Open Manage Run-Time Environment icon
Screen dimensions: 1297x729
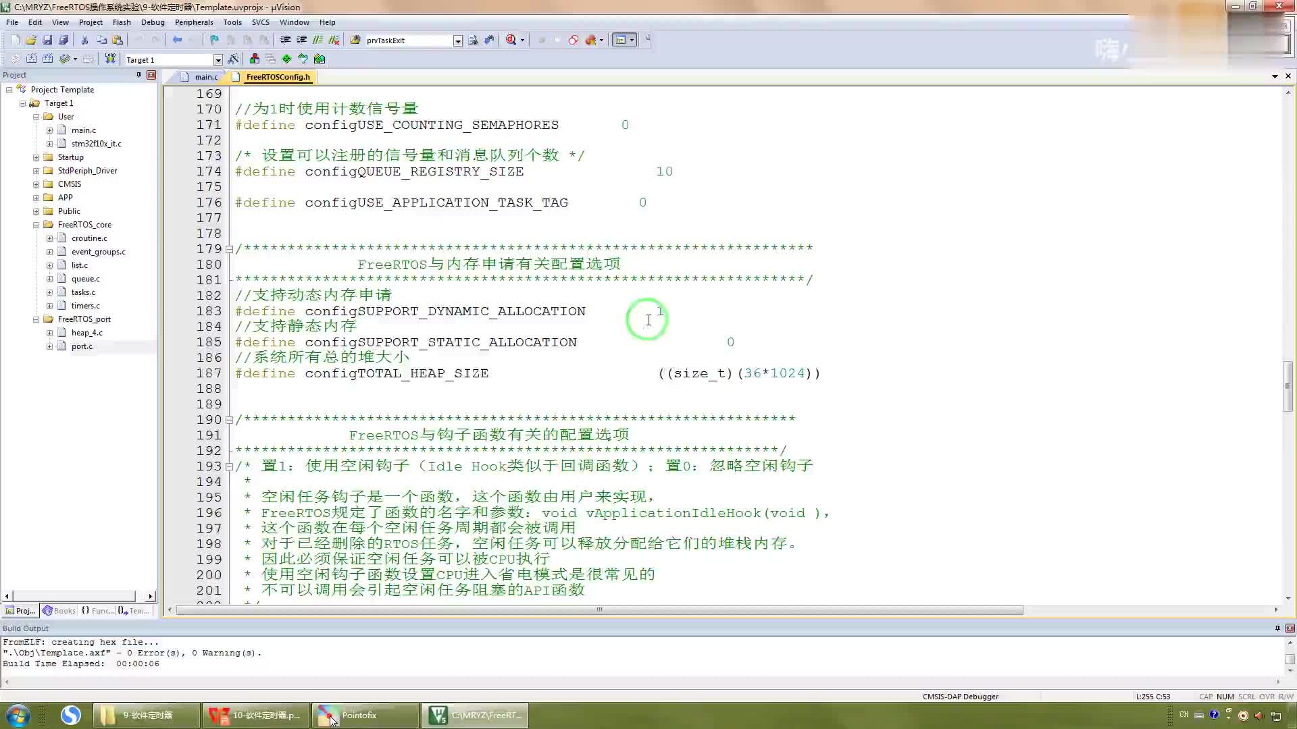[x=320, y=59]
